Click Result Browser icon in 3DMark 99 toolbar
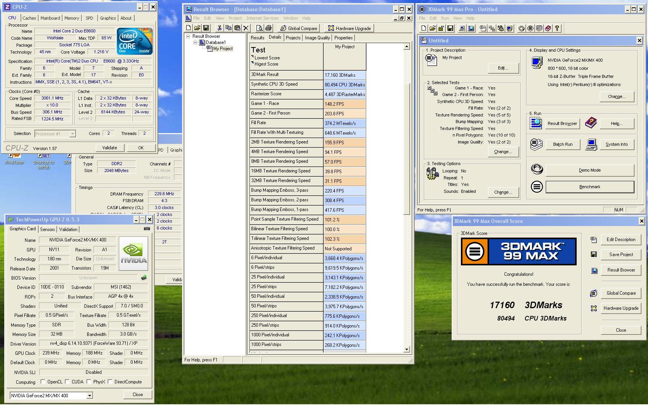 (x=471, y=28)
